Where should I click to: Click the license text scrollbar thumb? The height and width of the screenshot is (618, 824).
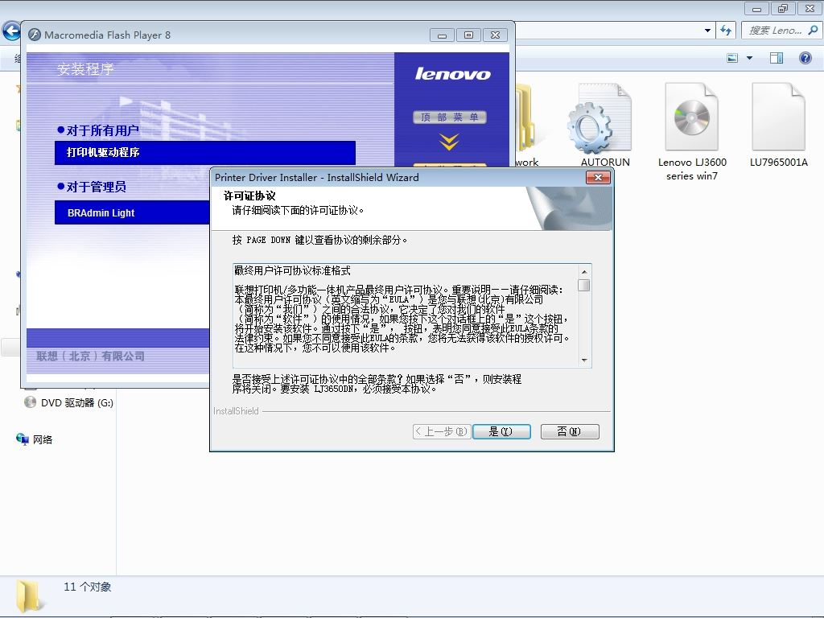584,285
